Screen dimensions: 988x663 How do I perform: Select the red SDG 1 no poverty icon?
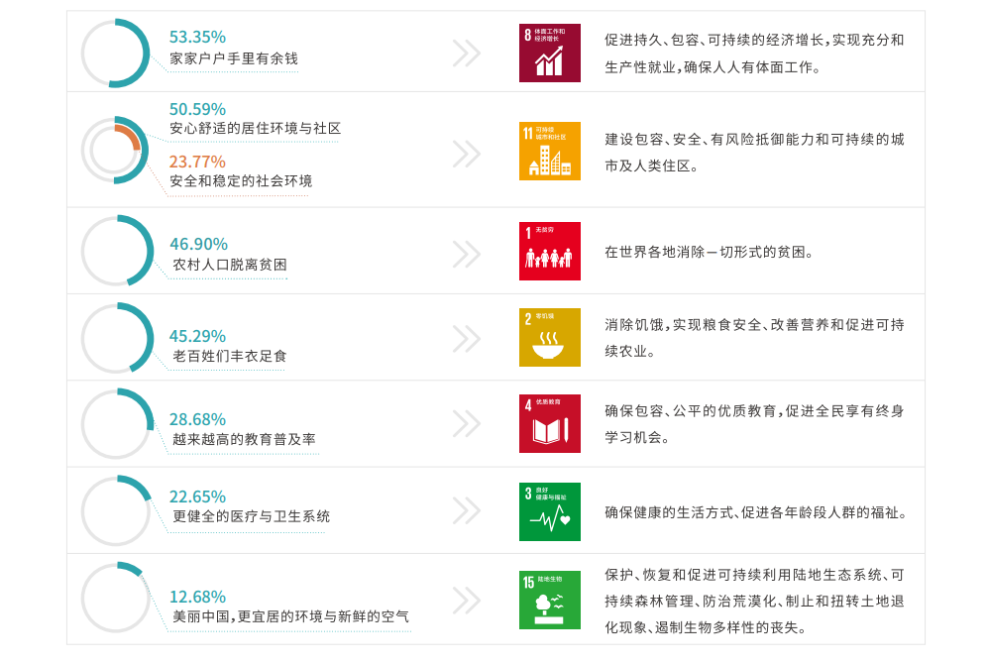(x=550, y=251)
